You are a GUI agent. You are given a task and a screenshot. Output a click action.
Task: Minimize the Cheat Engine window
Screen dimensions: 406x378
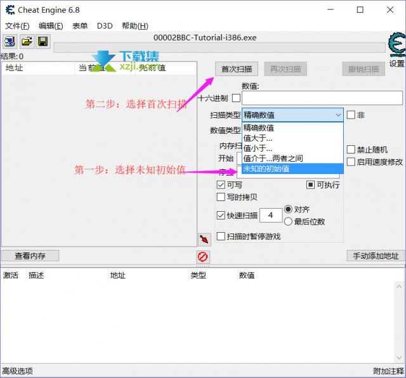pyautogui.click(x=331, y=10)
